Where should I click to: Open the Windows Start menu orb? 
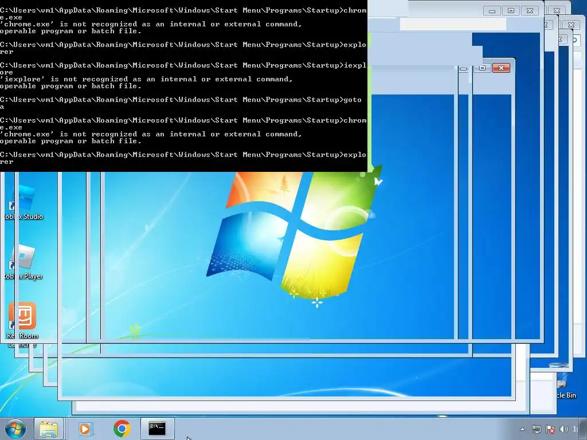pos(15,429)
